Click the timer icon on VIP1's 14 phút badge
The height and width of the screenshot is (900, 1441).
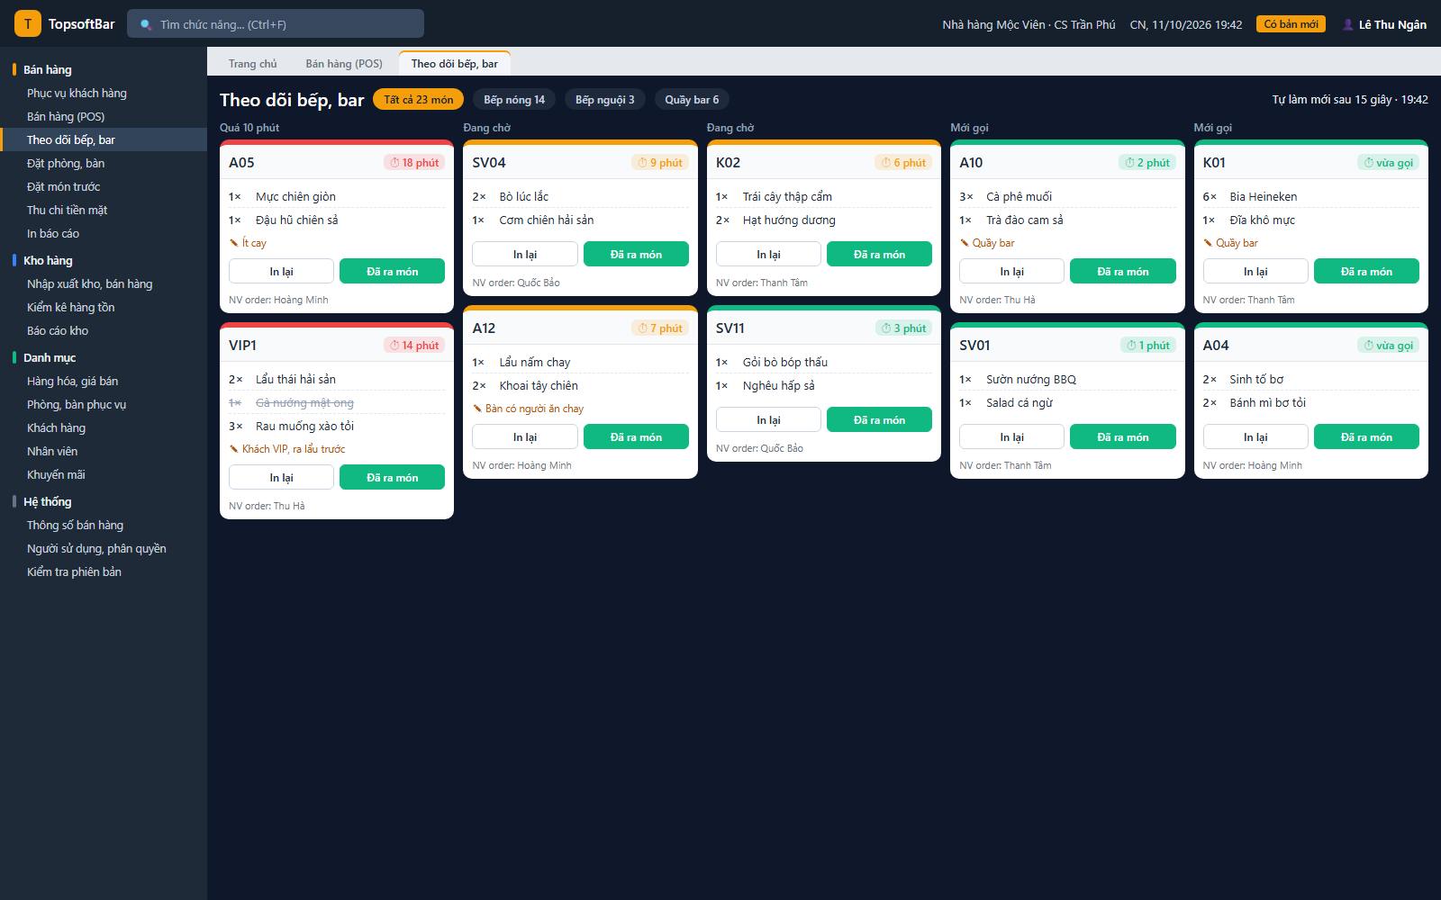point(394,346)
